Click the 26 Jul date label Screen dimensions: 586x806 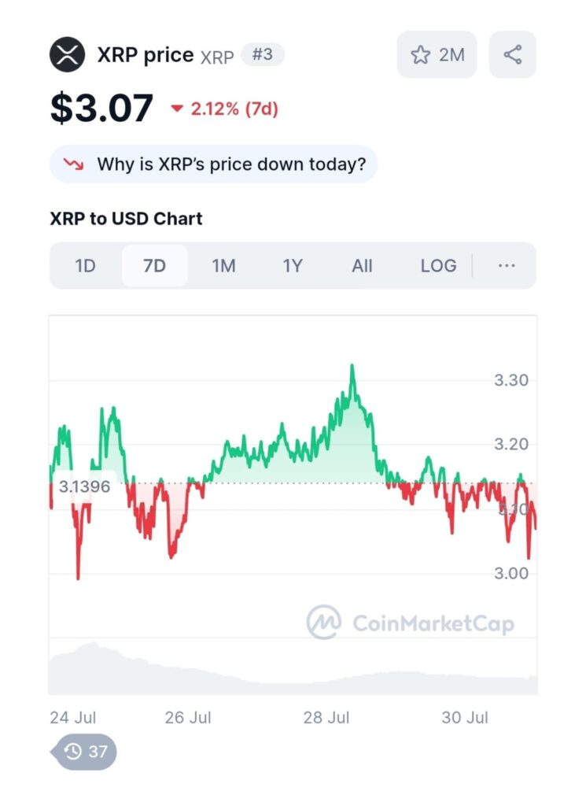(188, 718)
